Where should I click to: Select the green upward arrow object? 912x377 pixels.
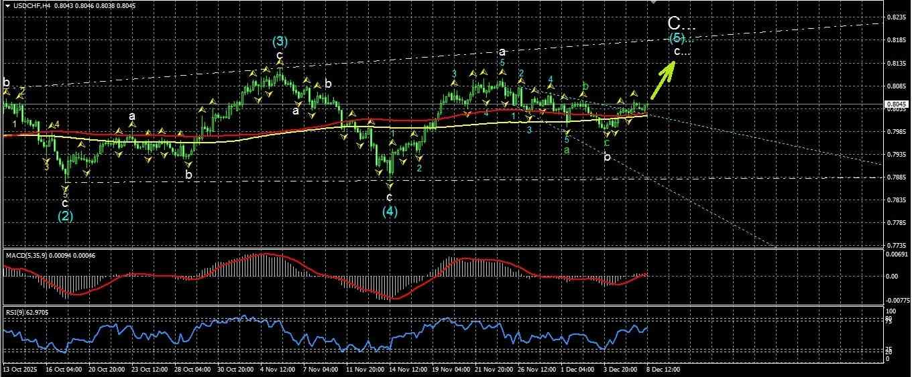click(663, 80)
